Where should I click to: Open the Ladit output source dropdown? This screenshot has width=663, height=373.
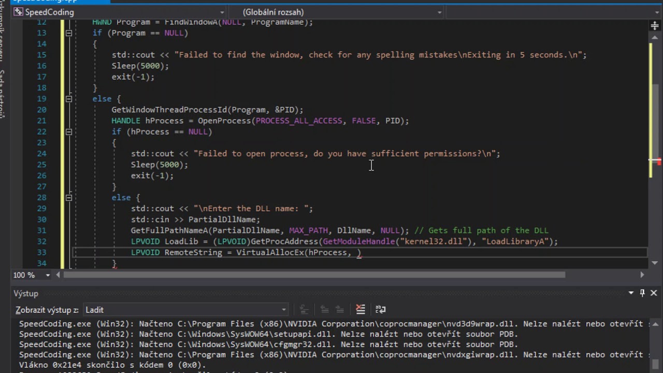(x=185, y=310)
